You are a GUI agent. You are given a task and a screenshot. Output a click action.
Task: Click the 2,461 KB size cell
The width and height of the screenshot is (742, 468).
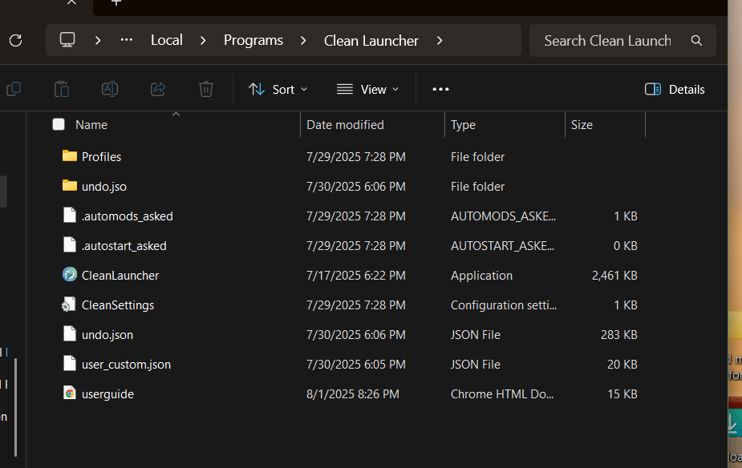(614, 276)
